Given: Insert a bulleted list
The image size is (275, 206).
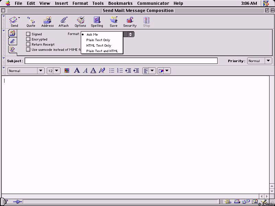Looking at the screenshot, I should 112,71.
